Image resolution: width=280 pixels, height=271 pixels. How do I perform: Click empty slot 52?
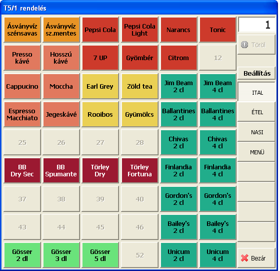[139, 255]
